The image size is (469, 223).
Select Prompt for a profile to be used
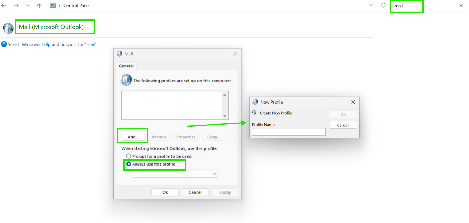click(158, 156)
